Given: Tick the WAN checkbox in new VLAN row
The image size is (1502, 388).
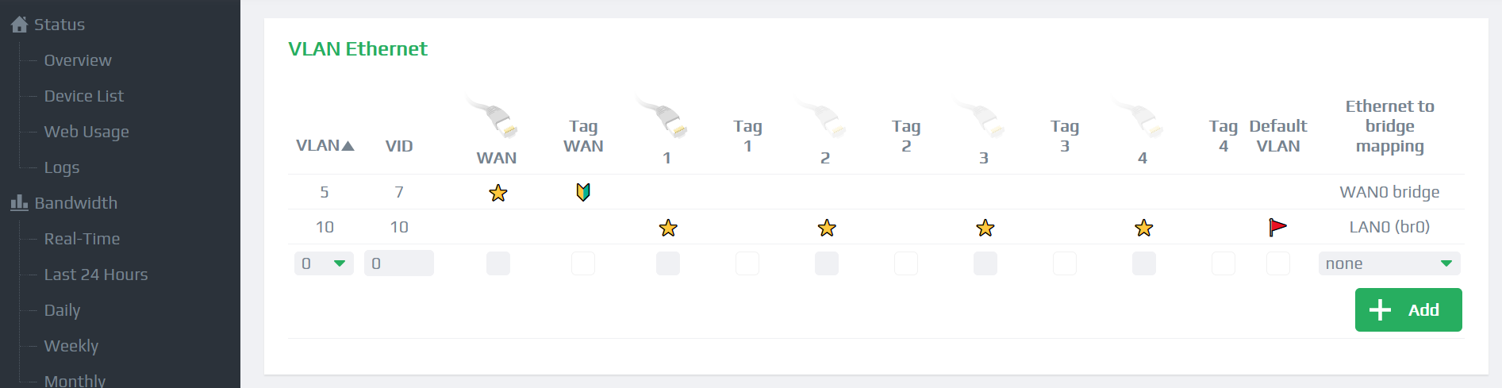Looking at the screenshot, I should click(x=498, y=263).
